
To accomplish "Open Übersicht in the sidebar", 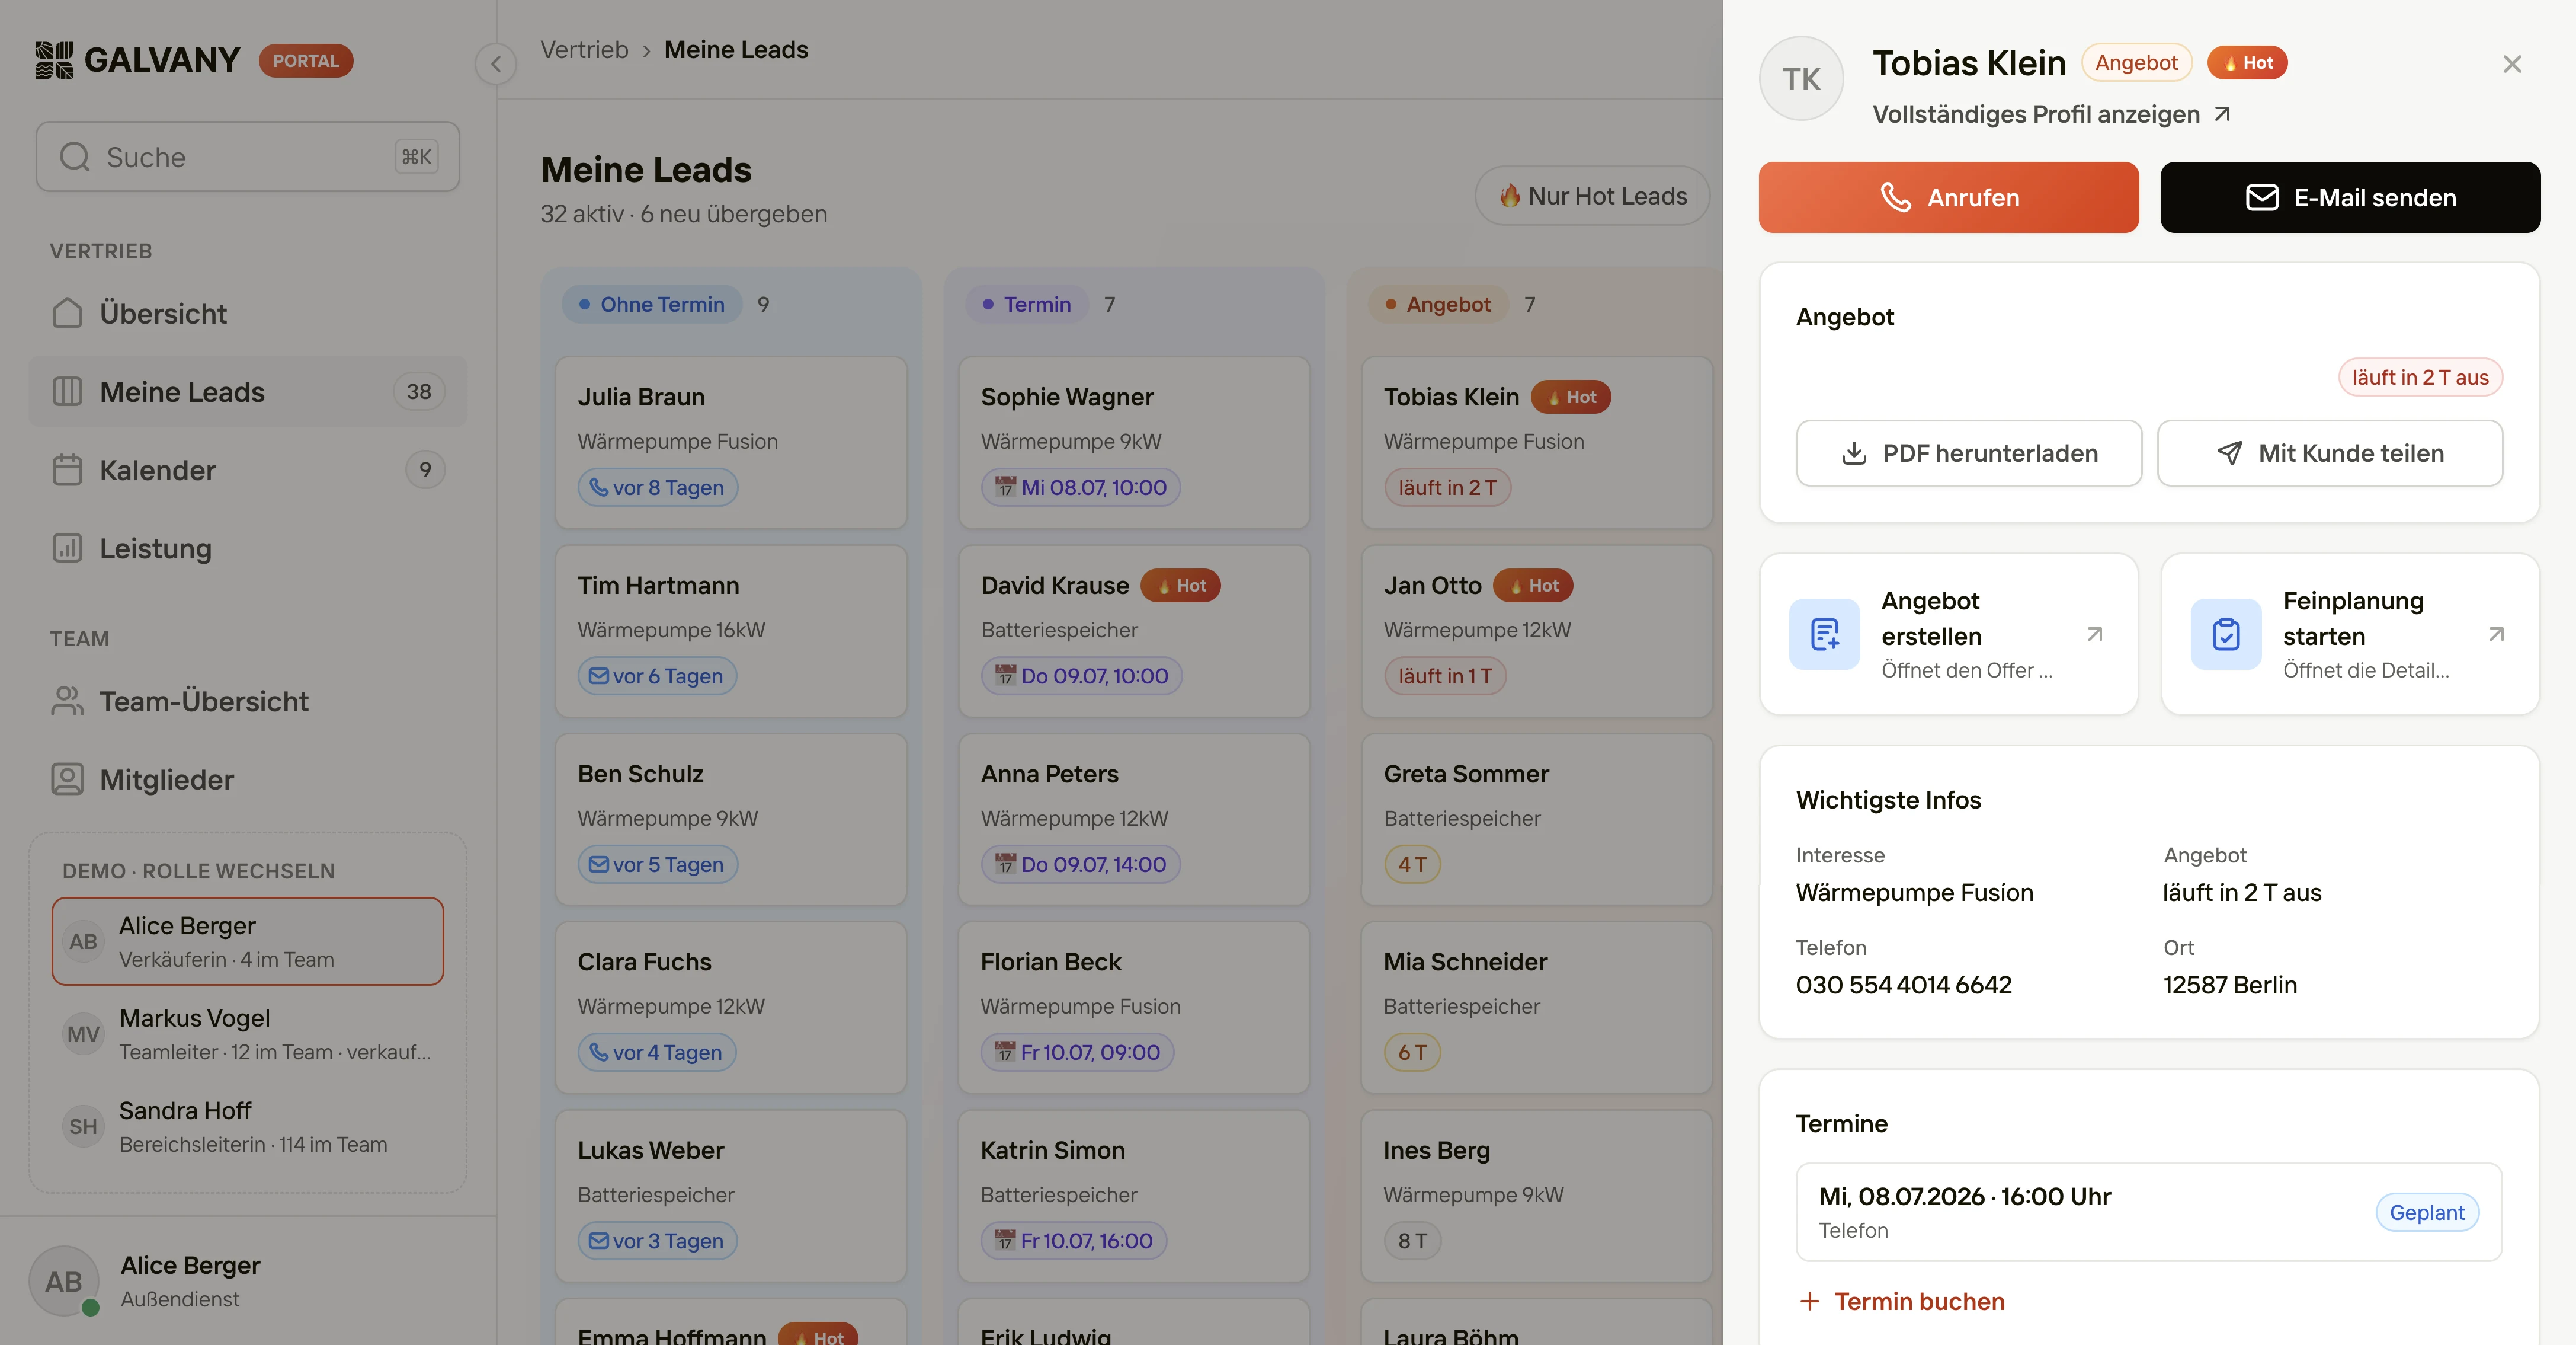I will (248, 313).
